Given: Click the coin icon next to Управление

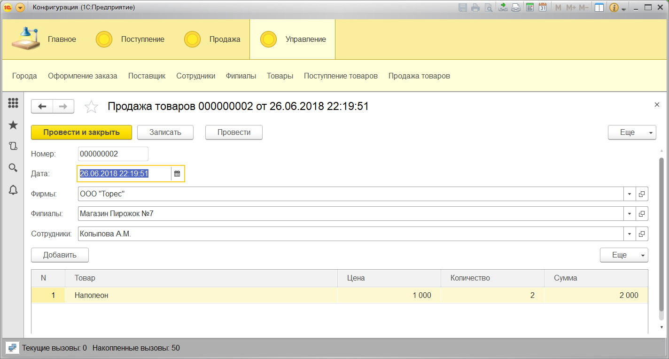Looking at the screenshot, I should click(268, 39).
